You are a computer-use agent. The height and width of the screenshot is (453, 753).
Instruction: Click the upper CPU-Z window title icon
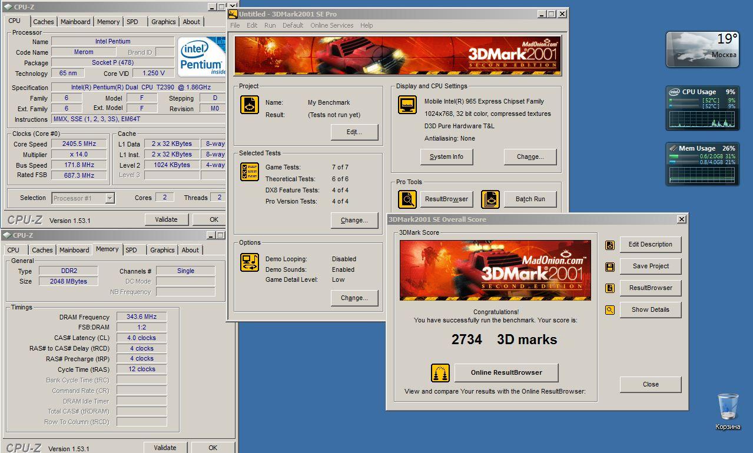(8, 7)
